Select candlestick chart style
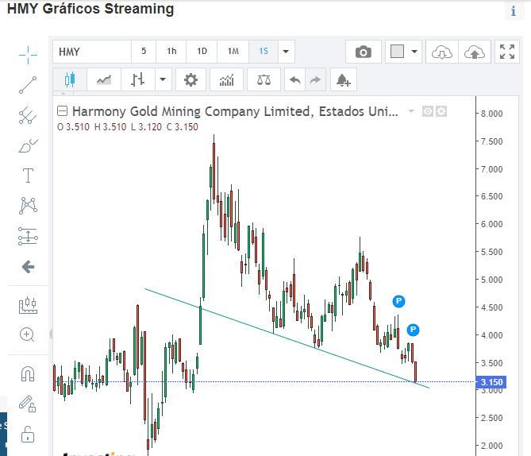This screenshot has width=531, height=456. [x=70, y=79]
